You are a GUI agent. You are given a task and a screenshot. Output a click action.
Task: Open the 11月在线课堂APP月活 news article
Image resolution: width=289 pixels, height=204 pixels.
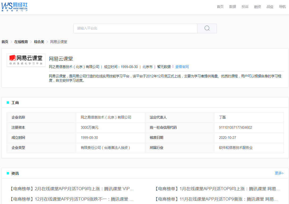click(216, 199)
